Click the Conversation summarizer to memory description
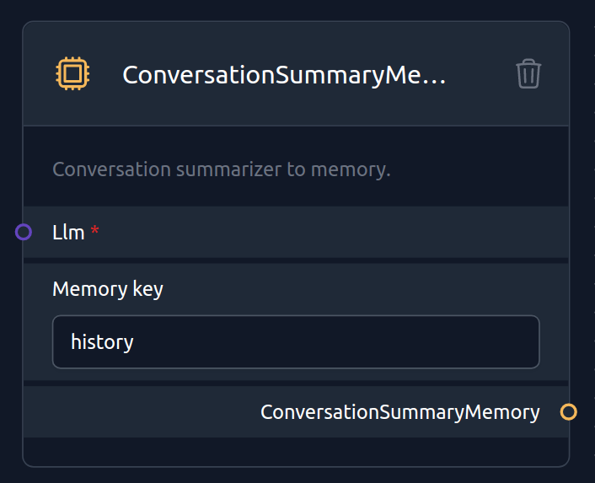Screen dimensions: 595x483 [221, 169]
